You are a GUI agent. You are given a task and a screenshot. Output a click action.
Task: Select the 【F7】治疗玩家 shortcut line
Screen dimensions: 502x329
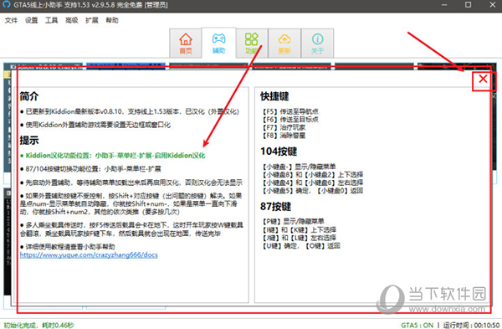pyautogui.click(x=284, y=127)
